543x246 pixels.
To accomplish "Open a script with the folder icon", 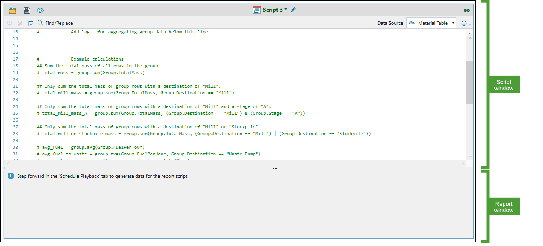I will pos(12,10).
